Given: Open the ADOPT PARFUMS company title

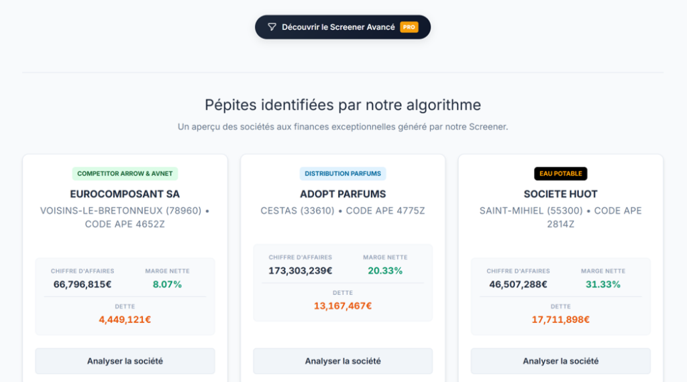Looking at the screenshot, I should pyautogui.click(x=343, y=194).
